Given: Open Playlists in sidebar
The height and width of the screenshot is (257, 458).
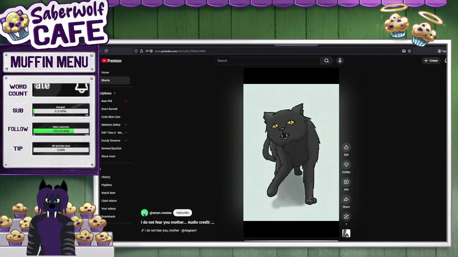Looking at the screenshot, I should (x=106, y=185).
